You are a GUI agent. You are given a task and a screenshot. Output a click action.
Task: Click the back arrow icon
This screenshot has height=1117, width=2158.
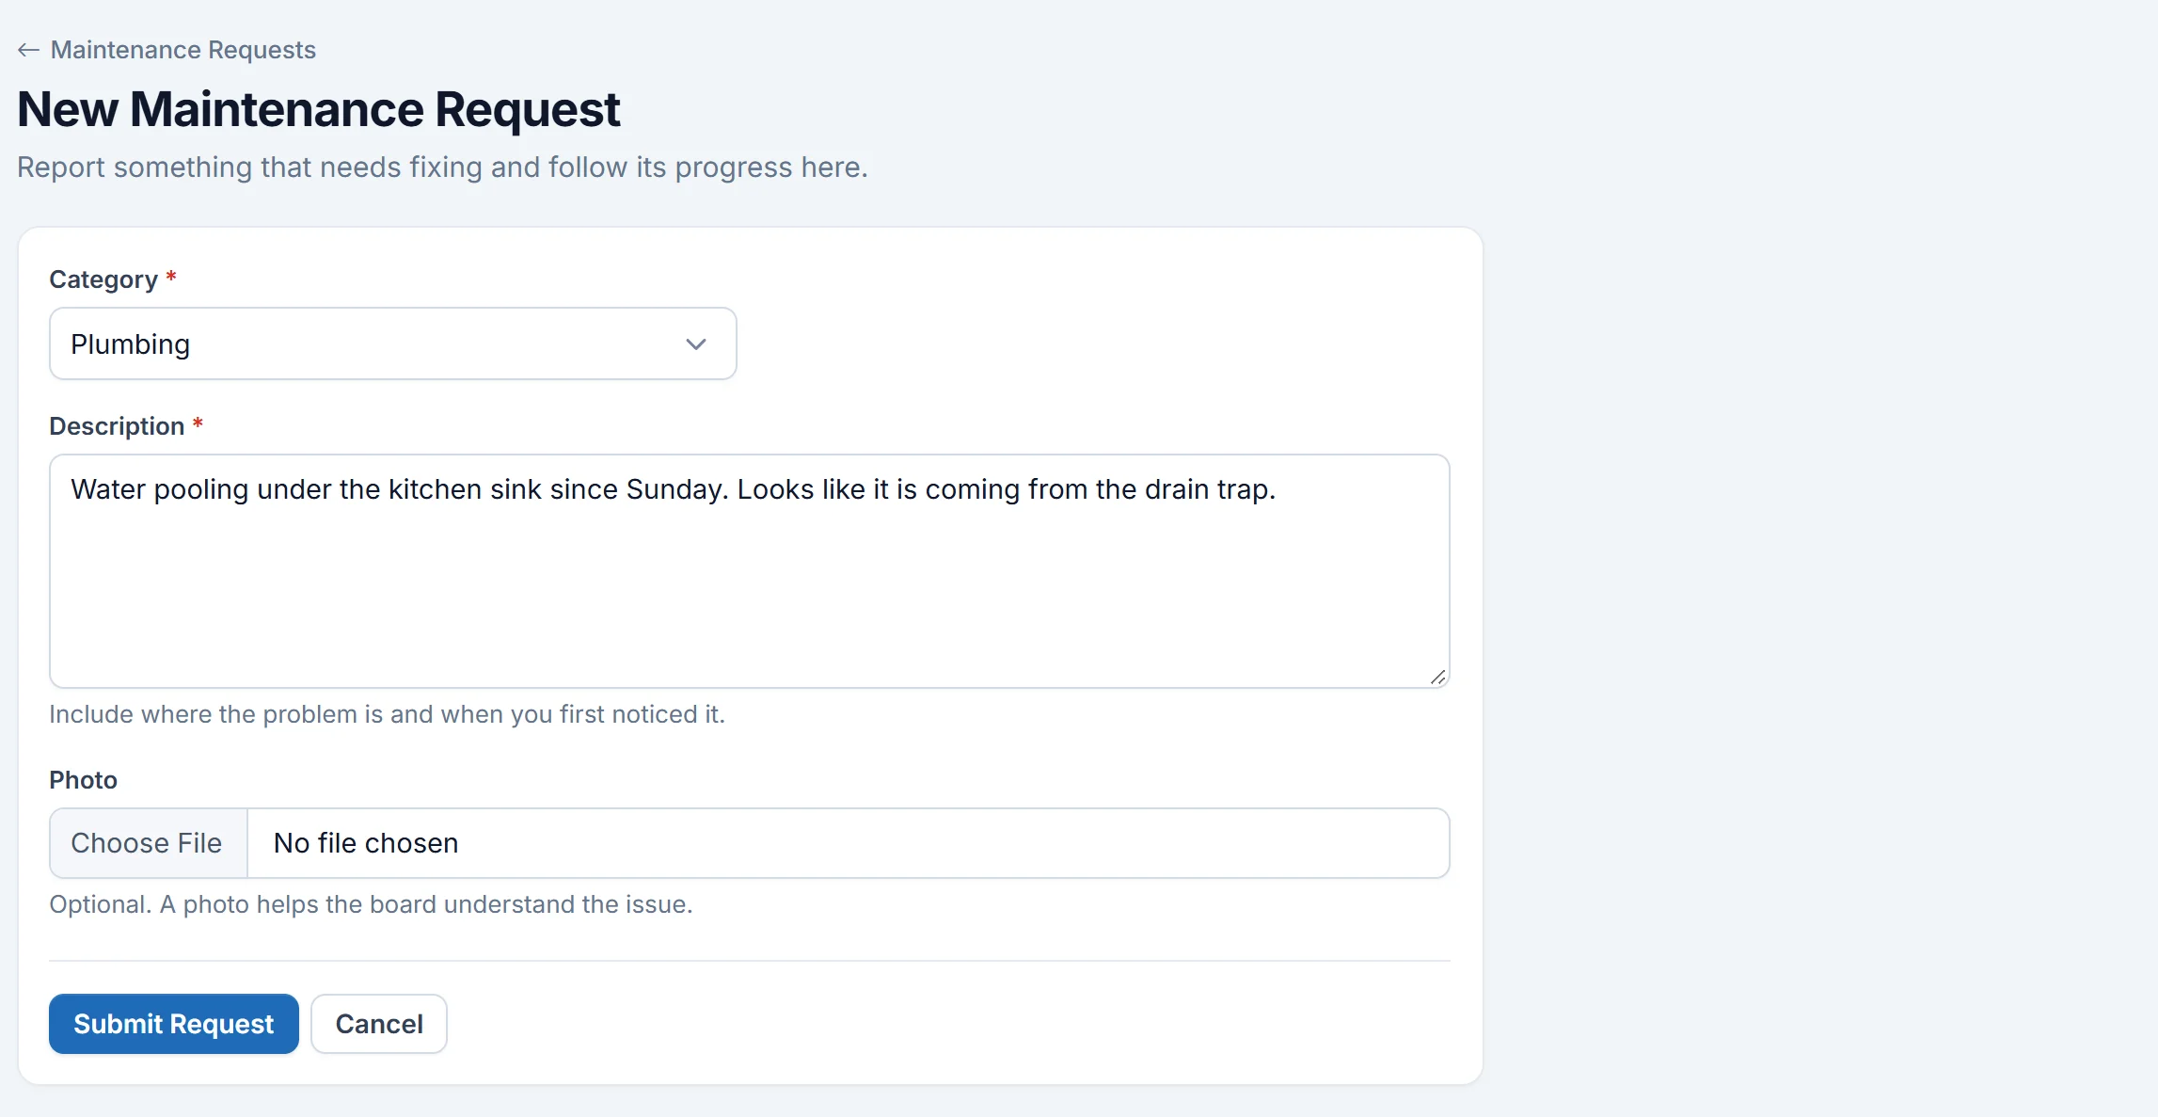tap(28, 50)
